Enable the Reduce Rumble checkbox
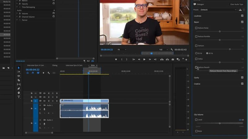The width and height of the screenshot is (248, 139). point(196,36)
